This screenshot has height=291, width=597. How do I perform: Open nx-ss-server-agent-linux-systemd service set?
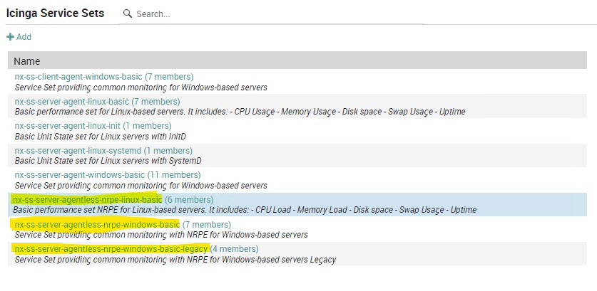103,150
